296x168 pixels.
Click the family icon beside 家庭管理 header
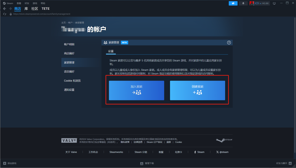[x=106, y=43]
